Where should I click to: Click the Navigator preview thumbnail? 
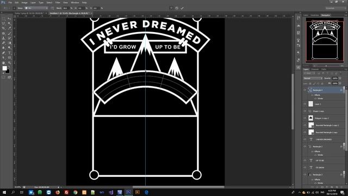(x=325, y=40)
